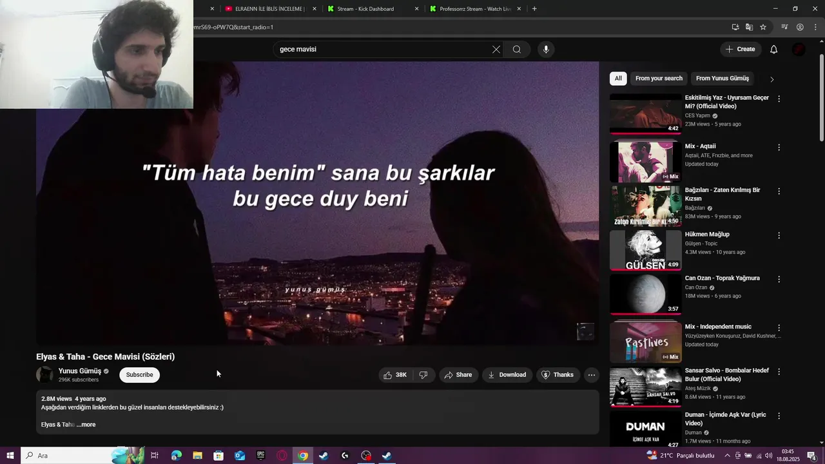Click the Can Ozan - Toprak Yağmura title

click(x=722, y=278)
